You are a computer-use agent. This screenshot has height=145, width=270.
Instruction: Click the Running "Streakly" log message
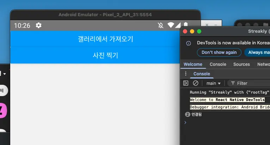(x=229, y=92)
